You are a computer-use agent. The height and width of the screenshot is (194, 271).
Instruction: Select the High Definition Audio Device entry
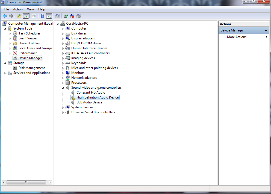point(97,97)
